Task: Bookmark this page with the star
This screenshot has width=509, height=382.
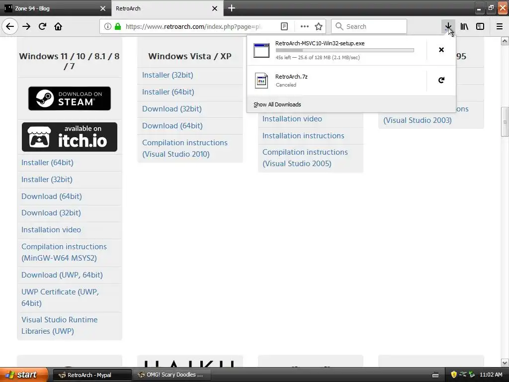Action: [x=319, y=27]
